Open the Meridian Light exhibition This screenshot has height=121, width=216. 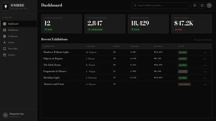tap(51, 78)
